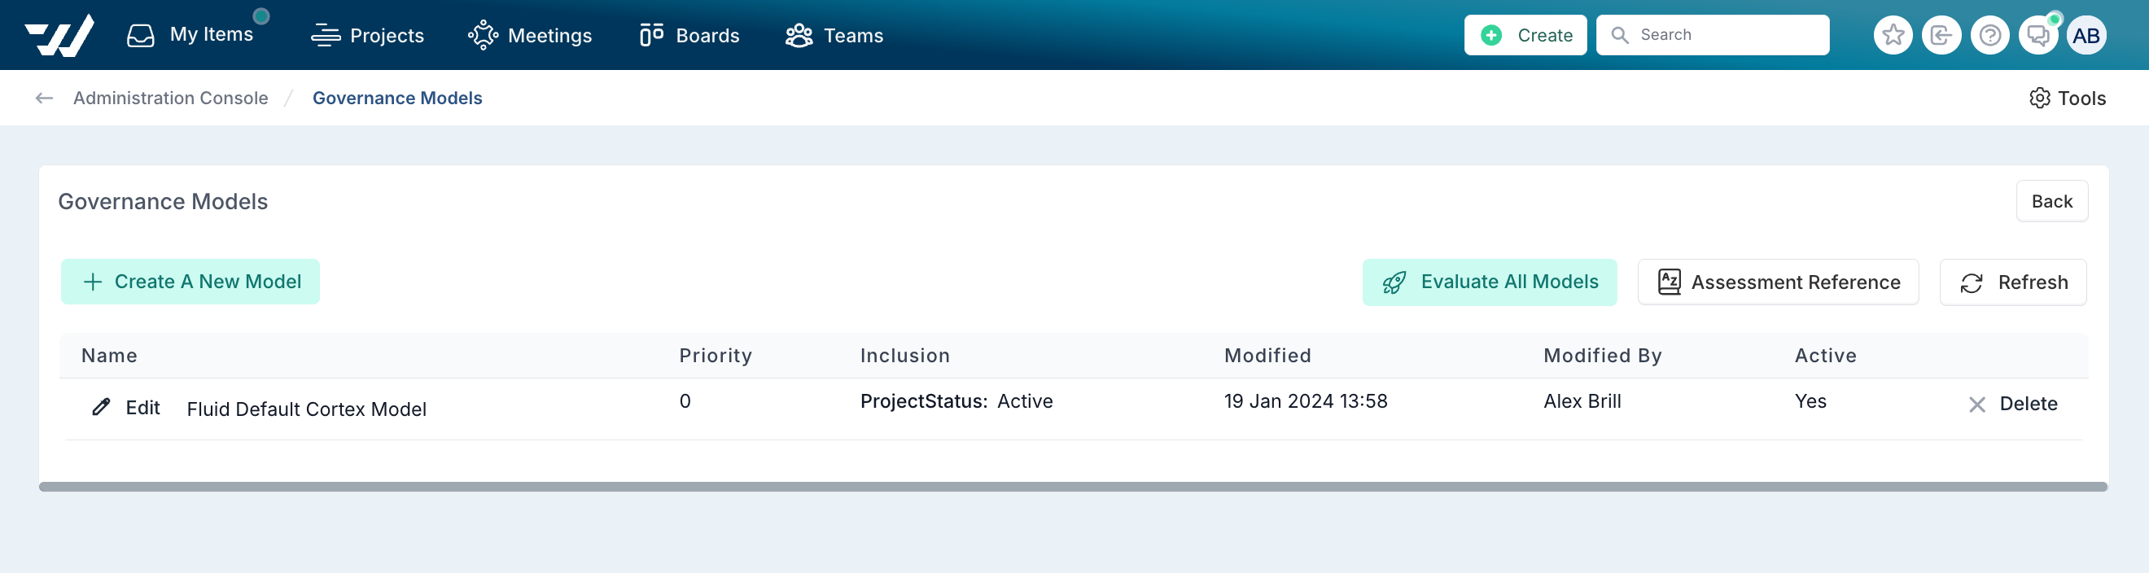Open favorites star icon
The width and height of the screenshot is (2149, 573).
pyautogui.click(x=1893, y=35)
